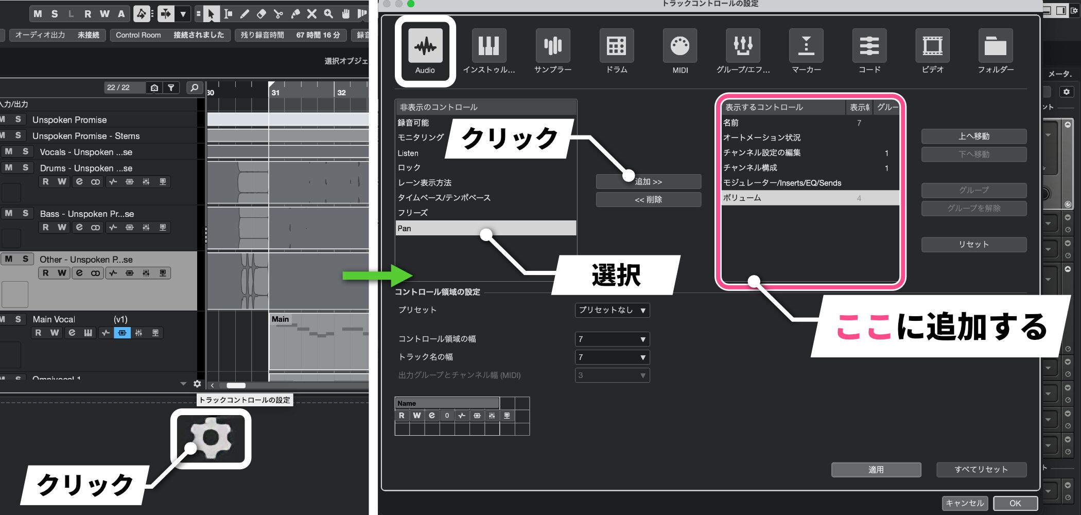
Task: Click the 追加 >> button
Action: pyautogui.click(x=649, y=182)
